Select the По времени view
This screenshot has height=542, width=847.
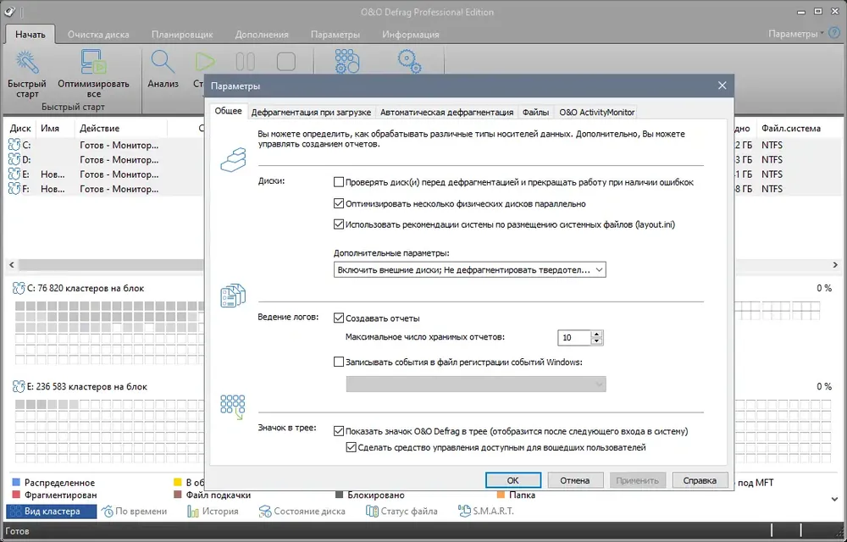pyautogui.click(x=135, y=512)
